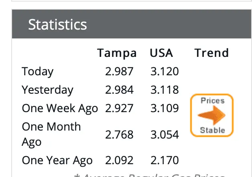Click the Today row label
This screenshot has height=177, width=252.
[37, 72]
